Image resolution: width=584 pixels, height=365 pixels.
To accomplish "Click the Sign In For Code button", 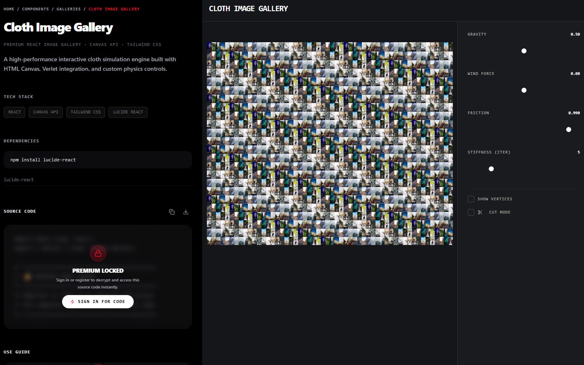I will 98,302.
